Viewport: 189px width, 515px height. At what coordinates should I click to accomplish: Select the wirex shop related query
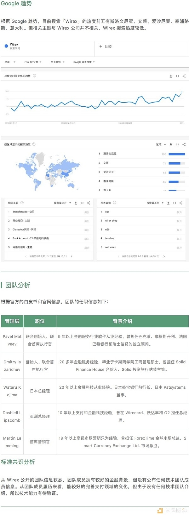click(x=111, y=221)
